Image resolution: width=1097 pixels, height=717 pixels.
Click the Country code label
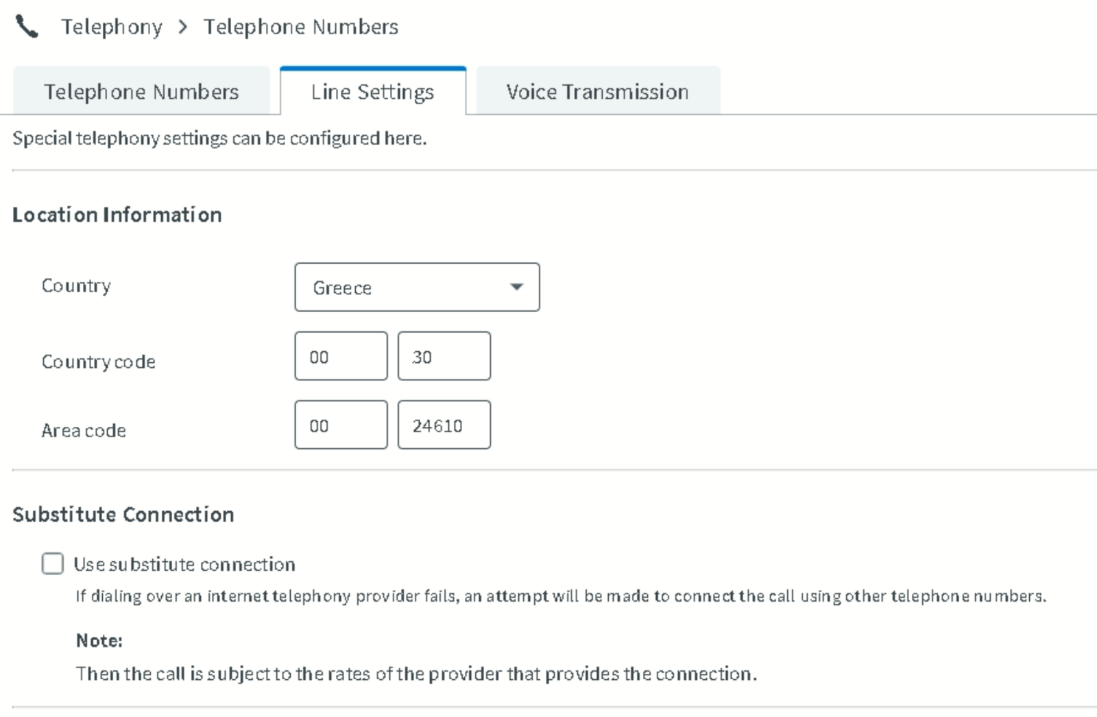coord(99,362)
